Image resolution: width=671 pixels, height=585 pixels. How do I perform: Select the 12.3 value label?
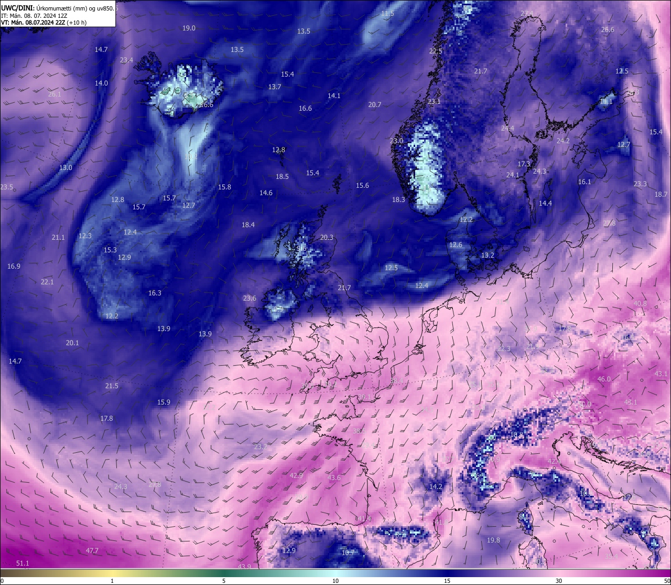tap(85, 236)
